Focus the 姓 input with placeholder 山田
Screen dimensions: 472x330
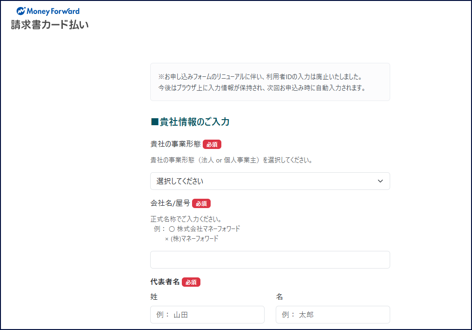point(207,315)
